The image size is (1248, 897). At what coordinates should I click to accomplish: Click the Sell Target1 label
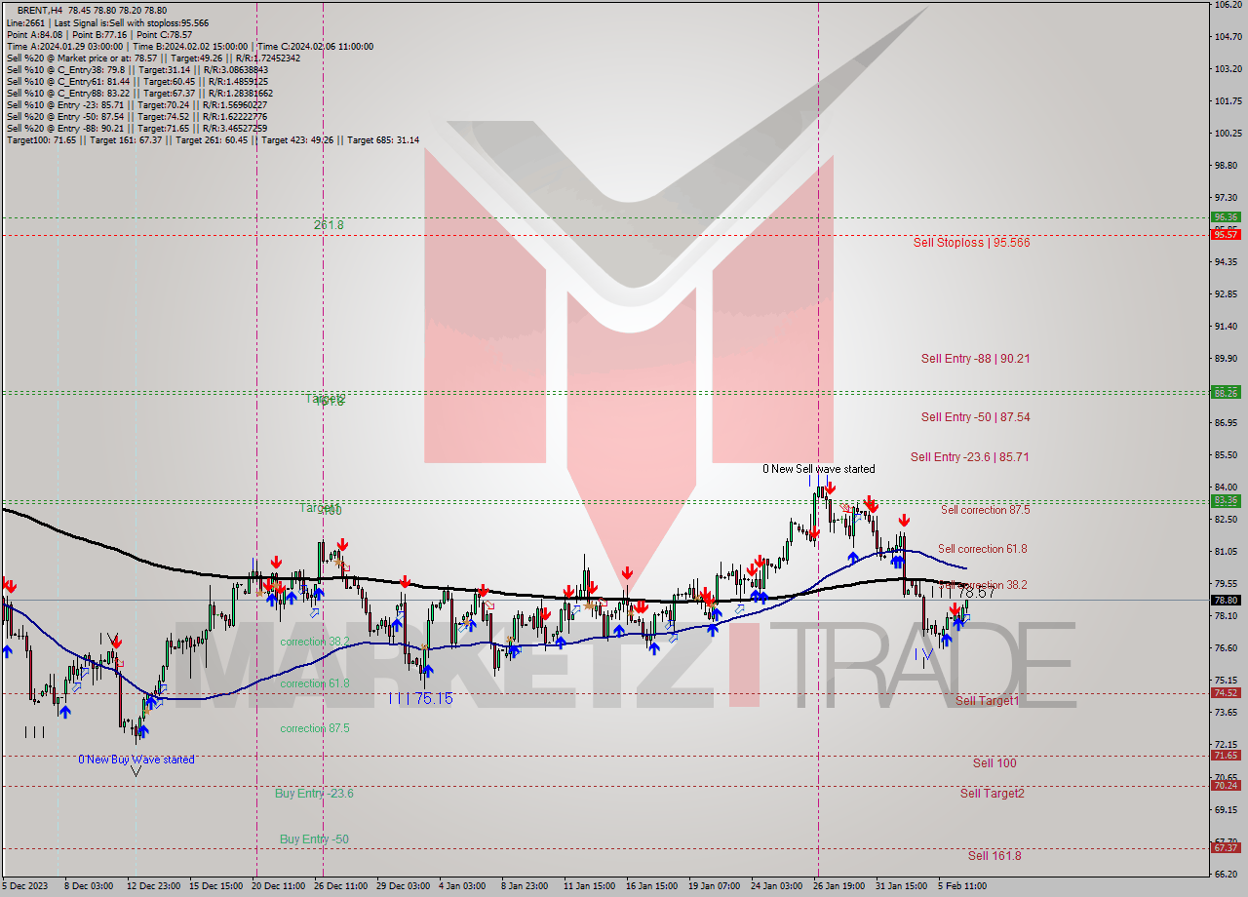pyautogui.click(x=987, y=700)
